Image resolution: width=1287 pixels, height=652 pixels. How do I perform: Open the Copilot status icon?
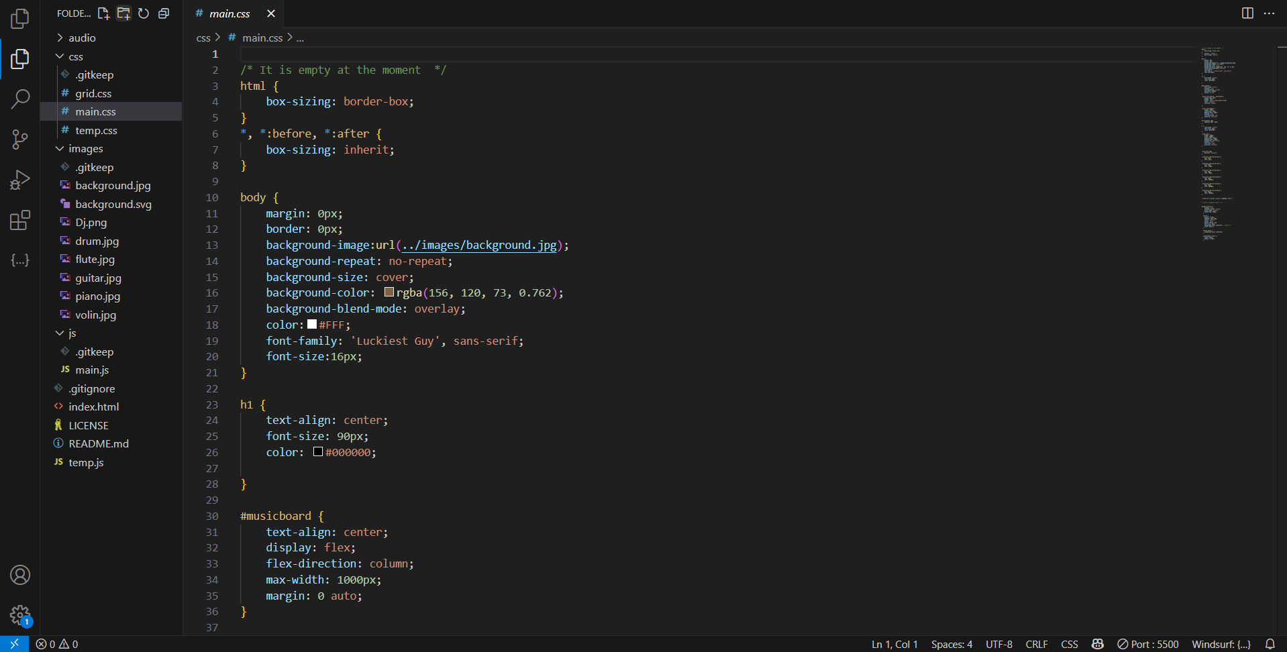(1098, 644)
